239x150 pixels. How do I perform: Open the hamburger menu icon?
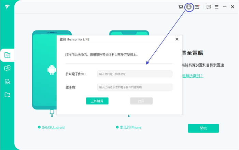coord(216,7)
